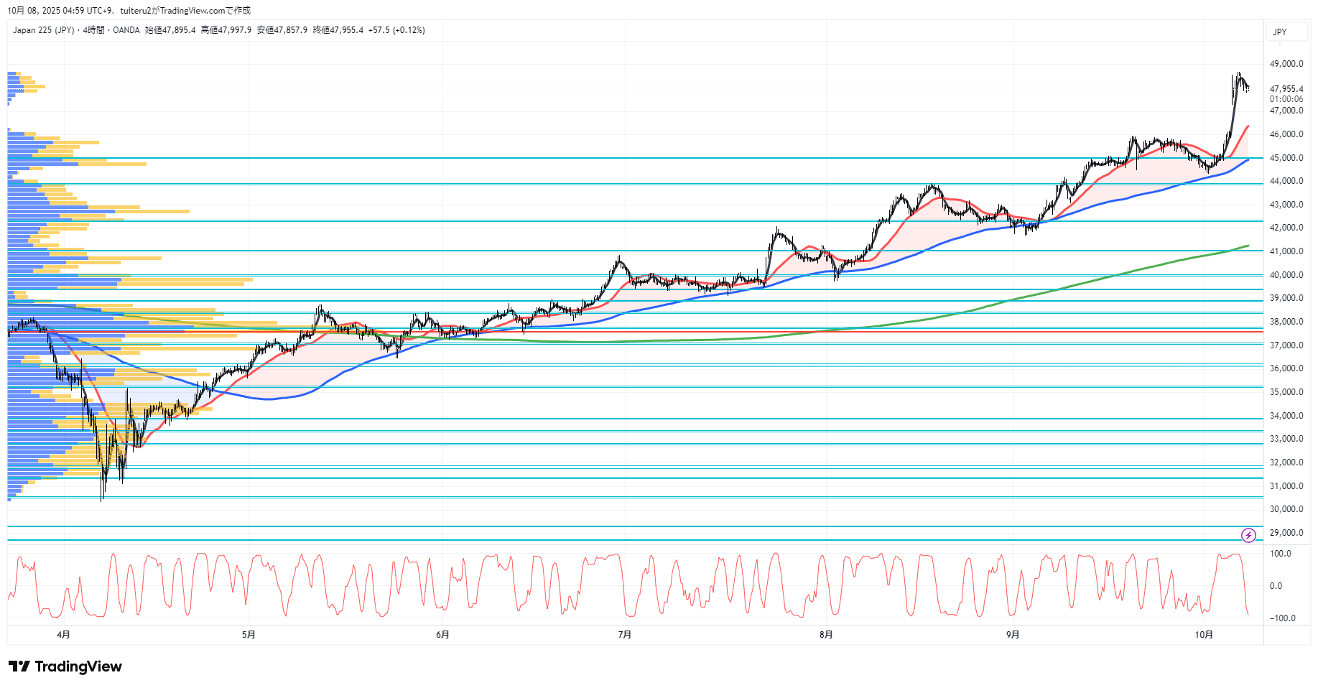Select 10月 on the time axis

coord(1204,634)
